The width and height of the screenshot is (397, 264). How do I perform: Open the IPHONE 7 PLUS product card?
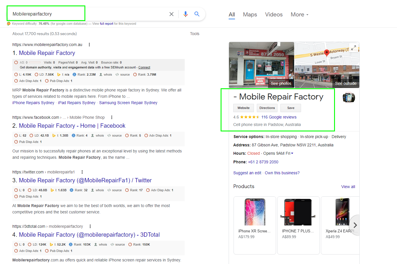298,225
